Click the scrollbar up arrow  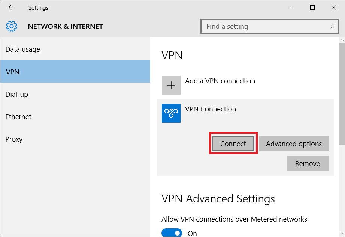(341, 40)
